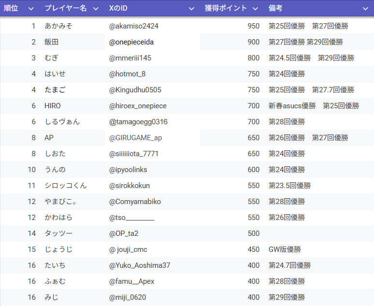Click the ID @sirokkokun
The height and width of the screenshot is (307, 374).
[129, 186]
